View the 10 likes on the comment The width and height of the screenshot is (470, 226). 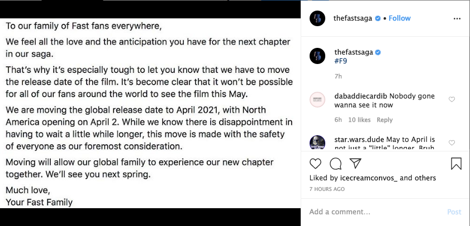(x=359, y=120)
